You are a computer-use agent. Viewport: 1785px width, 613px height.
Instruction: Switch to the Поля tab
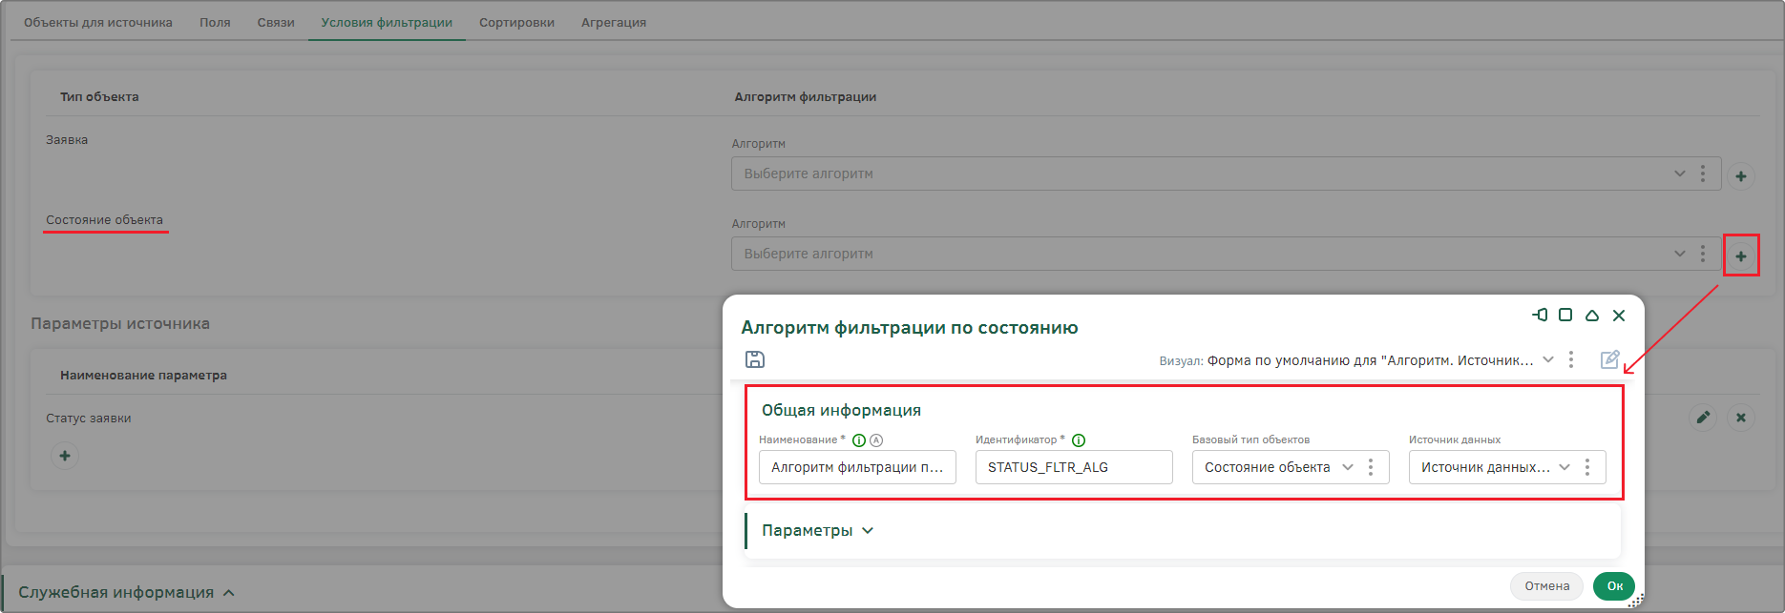[215, 22]
